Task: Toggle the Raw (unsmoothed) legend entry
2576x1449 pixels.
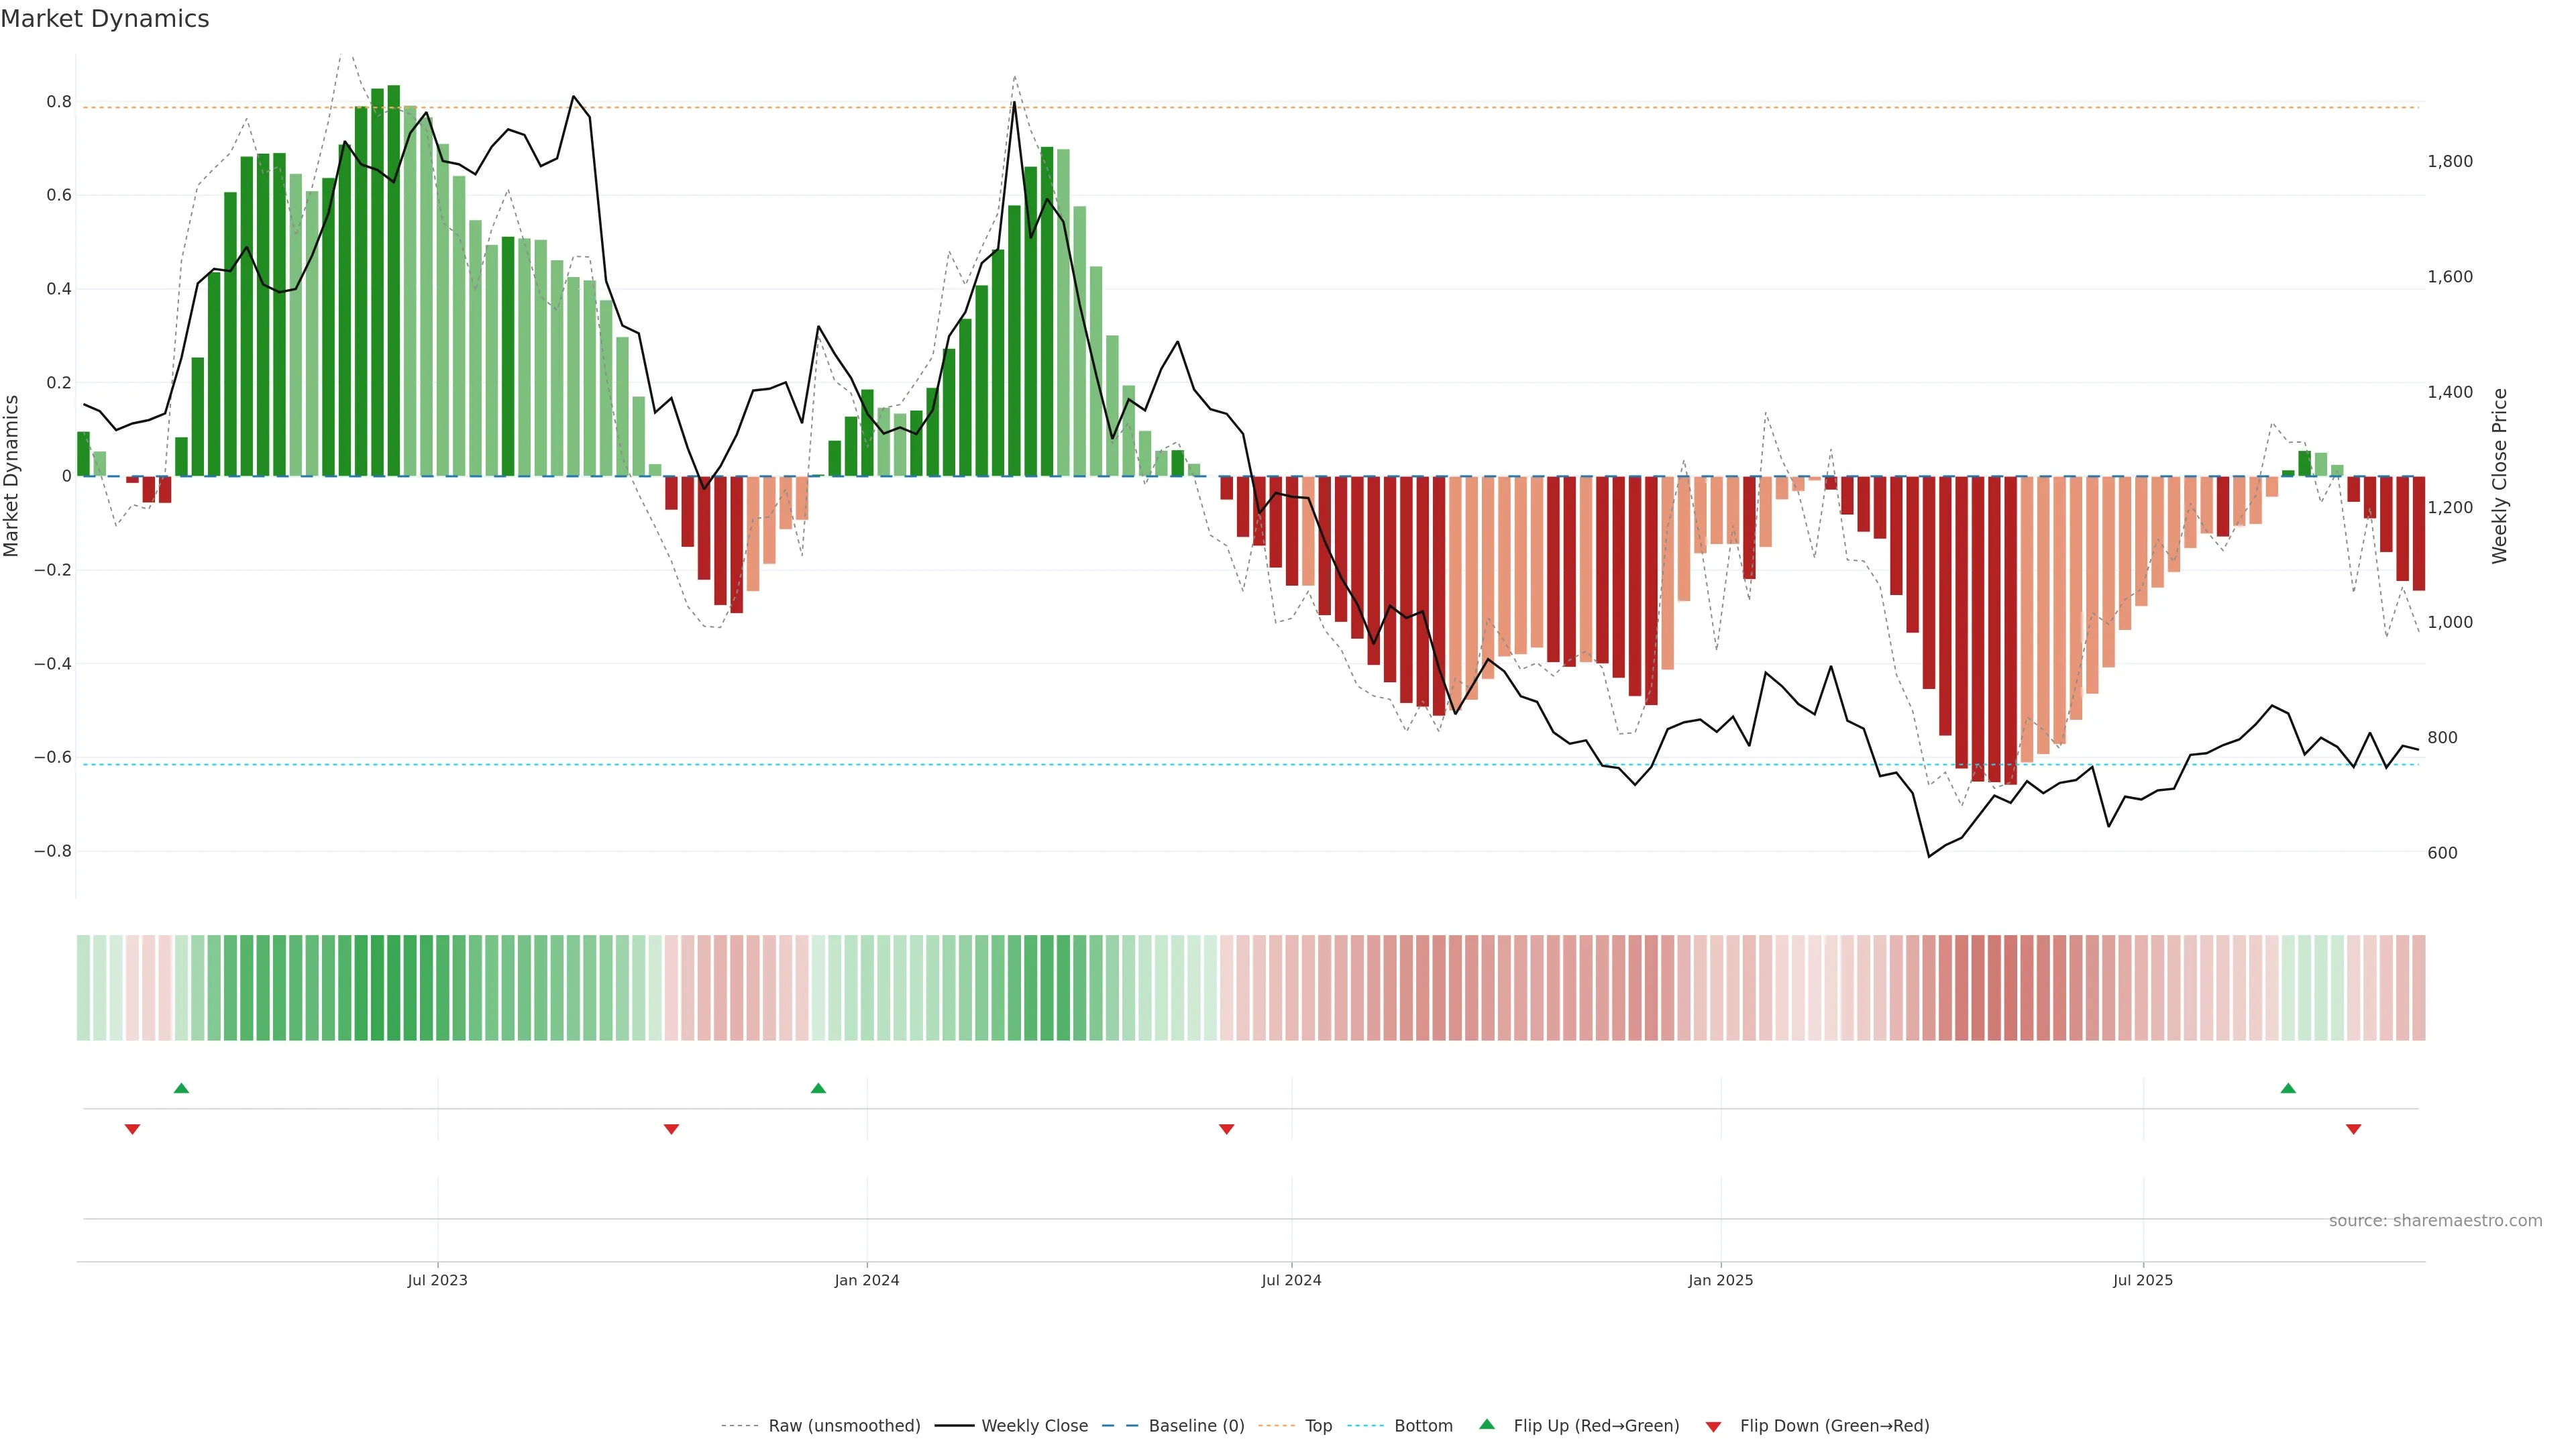Action: pos(843,1426)
